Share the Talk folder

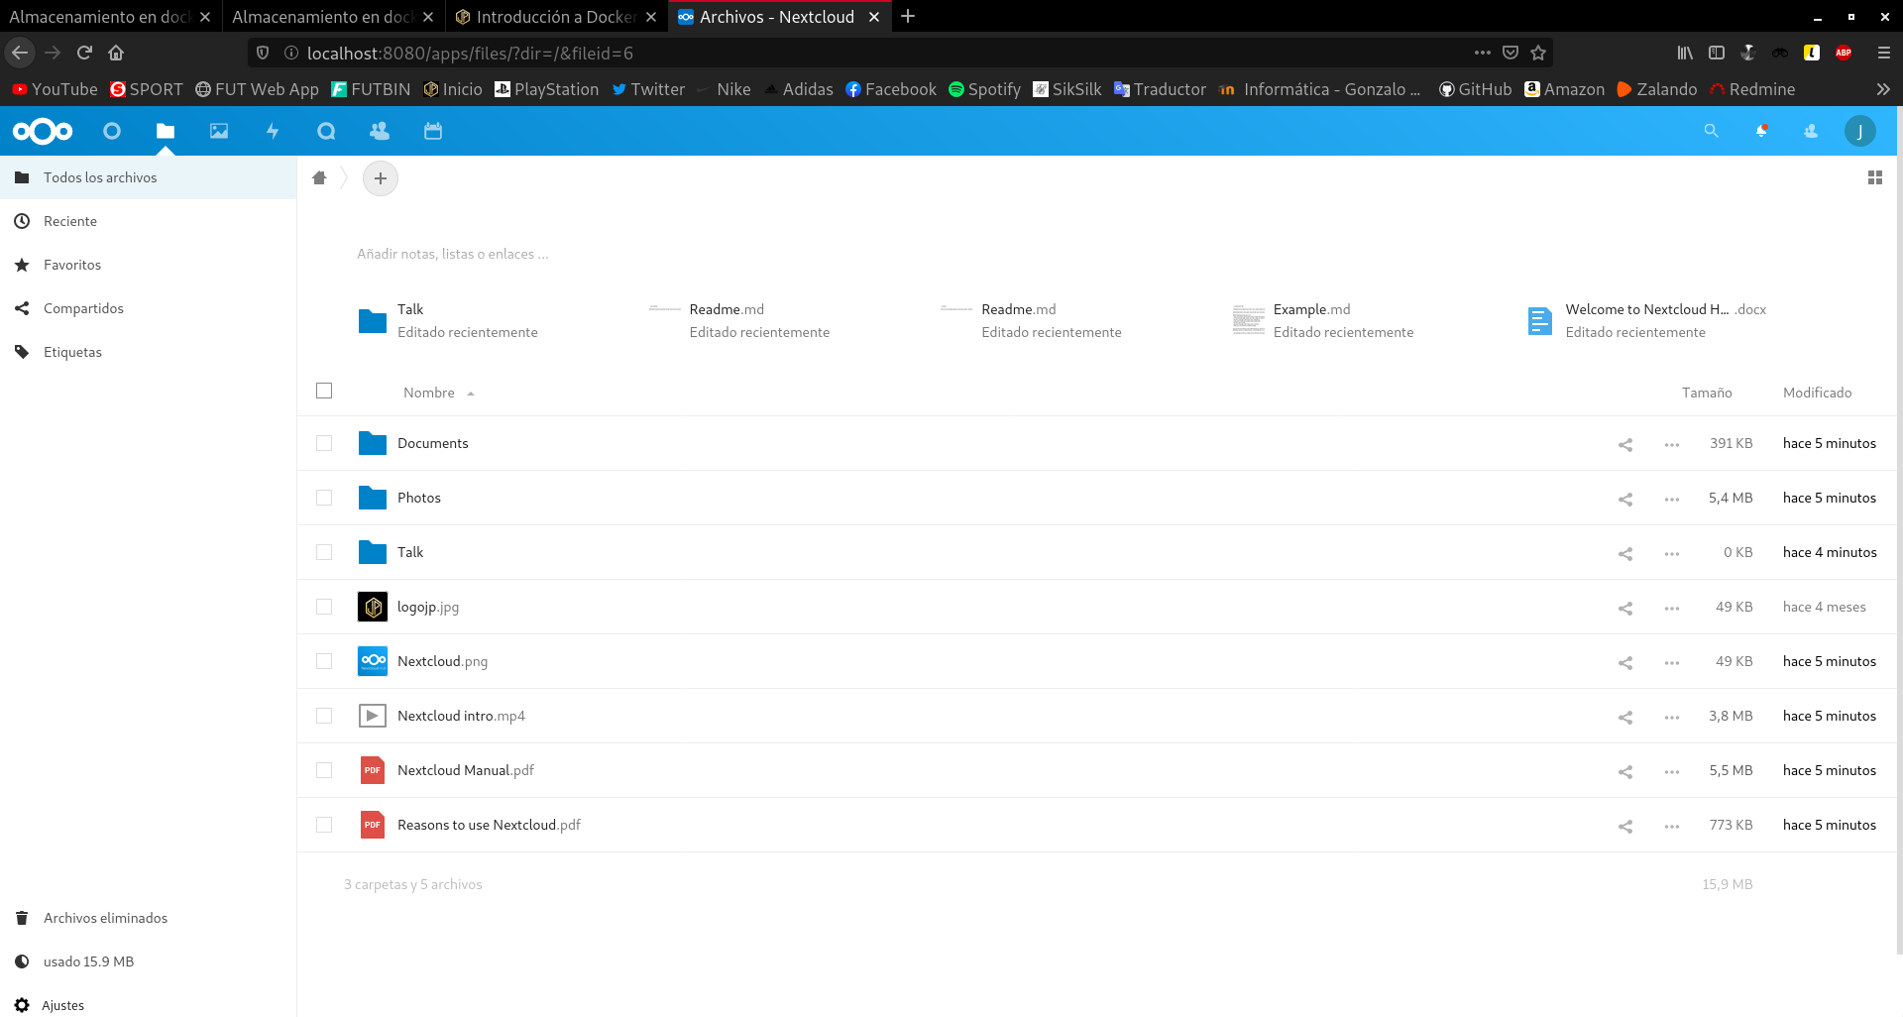point(1625,553)
